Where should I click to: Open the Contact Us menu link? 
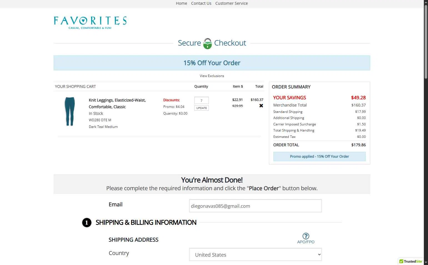tap(201, 3)
